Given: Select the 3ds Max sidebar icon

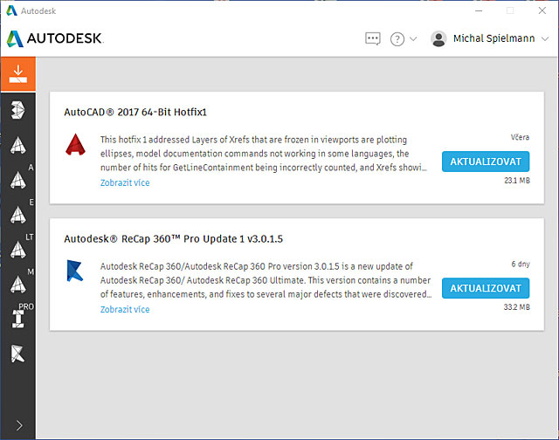Looking at the screenshot, I should [x=17, y=110].
